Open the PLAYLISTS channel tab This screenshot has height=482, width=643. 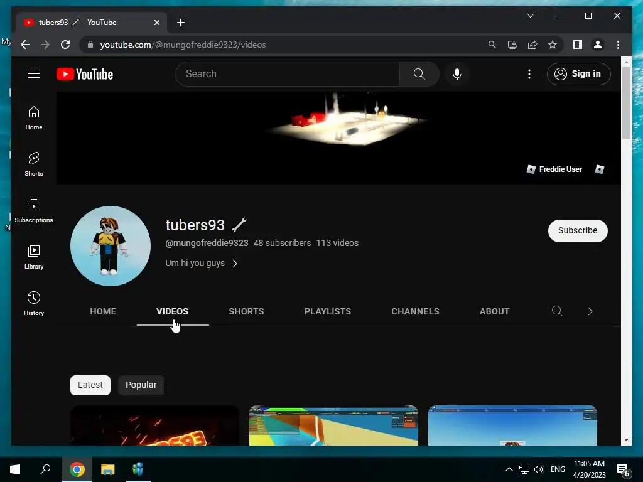pyautogui.click(x=327, y=311)
